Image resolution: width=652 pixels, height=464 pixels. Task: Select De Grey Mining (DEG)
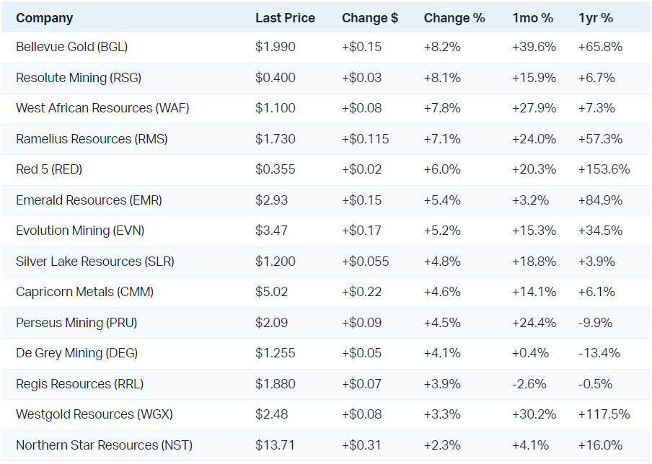click(76, 353)
